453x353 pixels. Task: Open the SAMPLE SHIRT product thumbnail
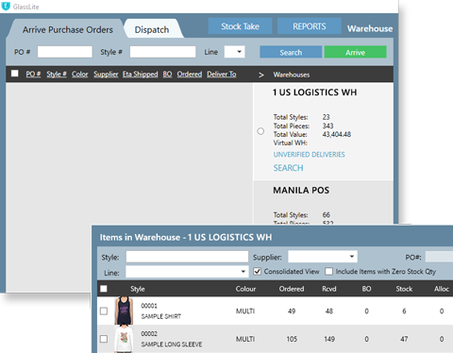pyautogui.click(x=124, y=311)
